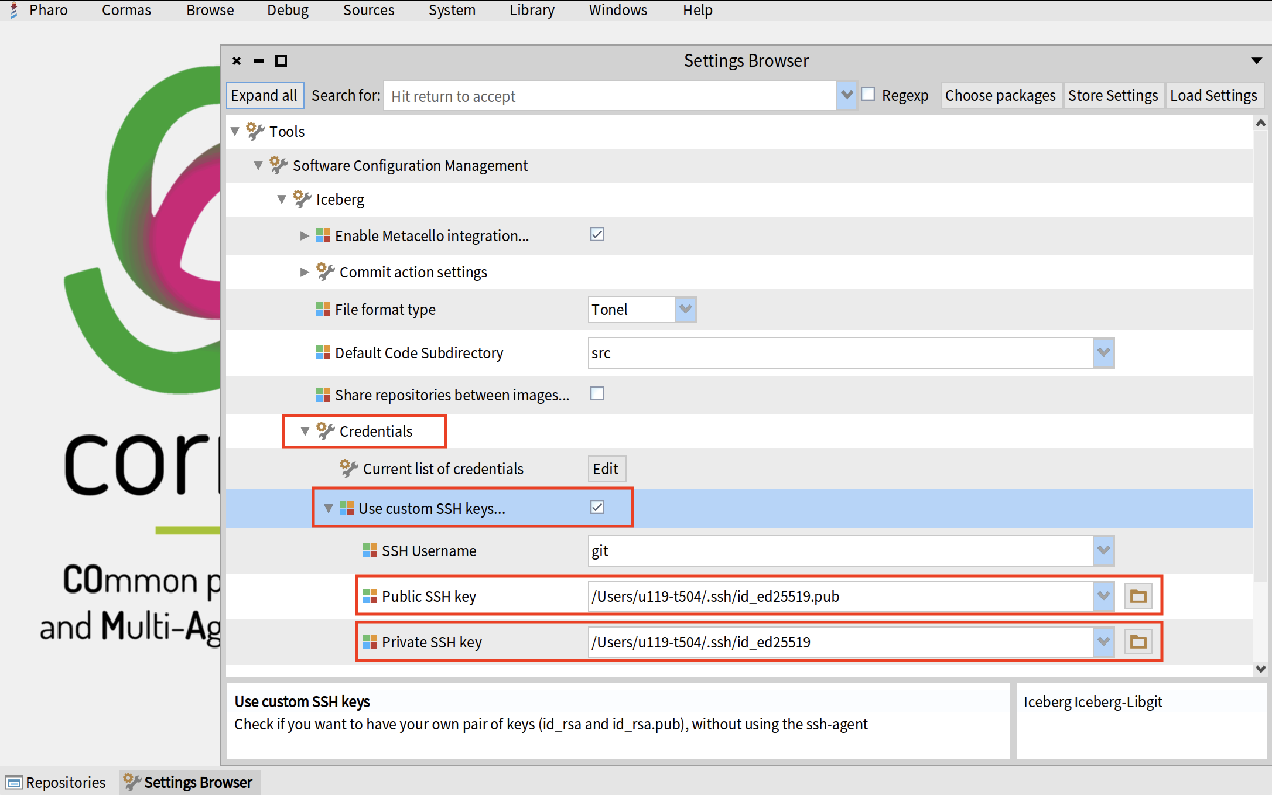Open the Cormas menu
This screenshot has width=1272, height=795.
[126, 10]
